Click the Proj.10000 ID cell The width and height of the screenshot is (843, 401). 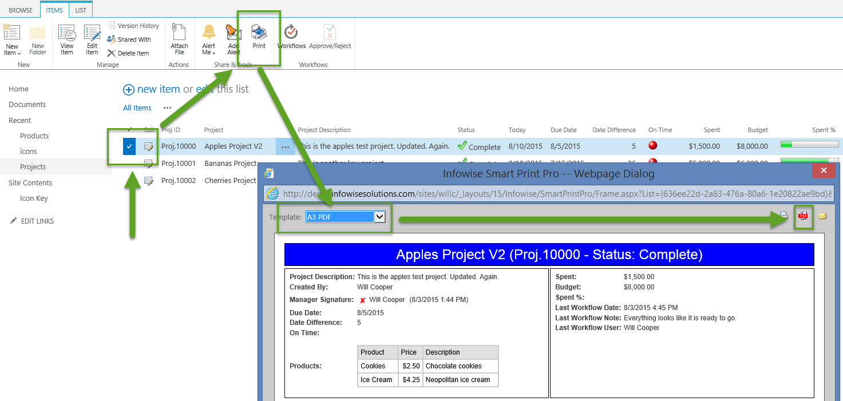tap(179, 146)
